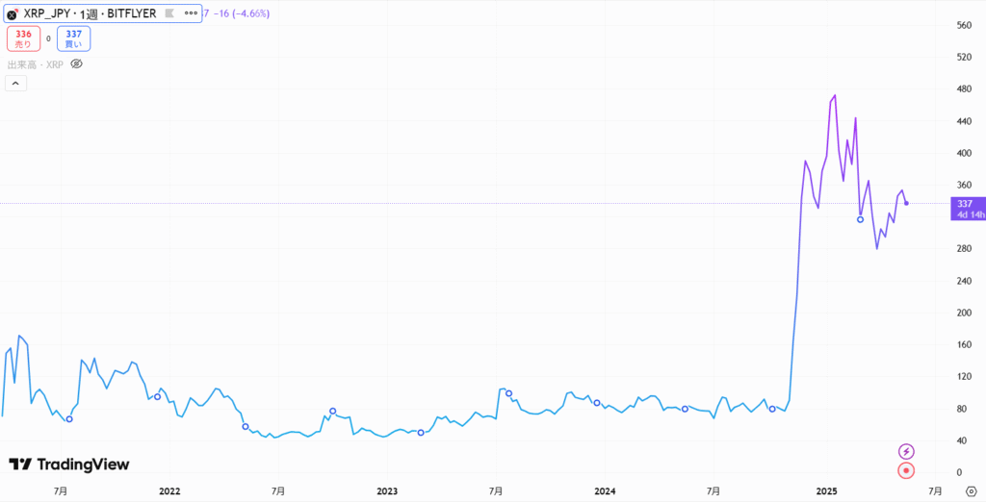
Task: Toggle visibility of 出来高 XRP volume indicator
Action: pos(77,64)
